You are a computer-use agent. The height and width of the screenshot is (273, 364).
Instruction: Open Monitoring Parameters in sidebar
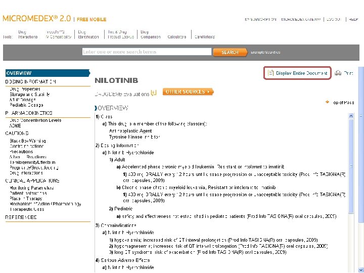click(x=31, y=188)
